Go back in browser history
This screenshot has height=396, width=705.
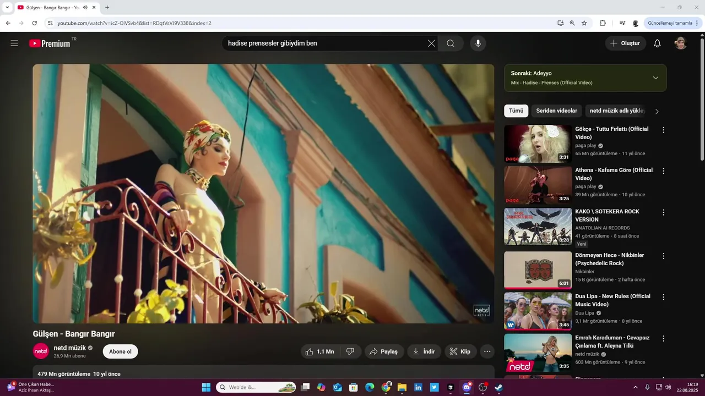(8, 23)
